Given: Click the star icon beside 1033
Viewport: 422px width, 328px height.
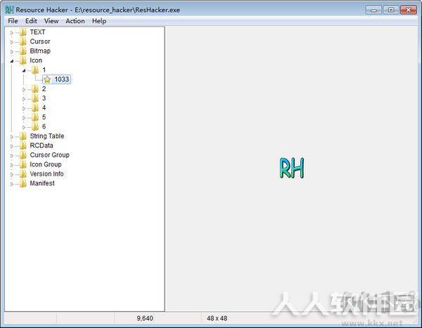Looking at the screenshot, I should (47, 79).
